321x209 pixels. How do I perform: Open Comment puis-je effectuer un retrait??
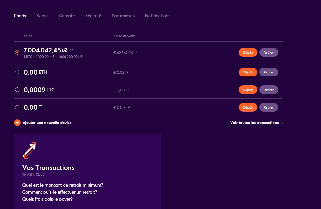click(x=60, y=192)
